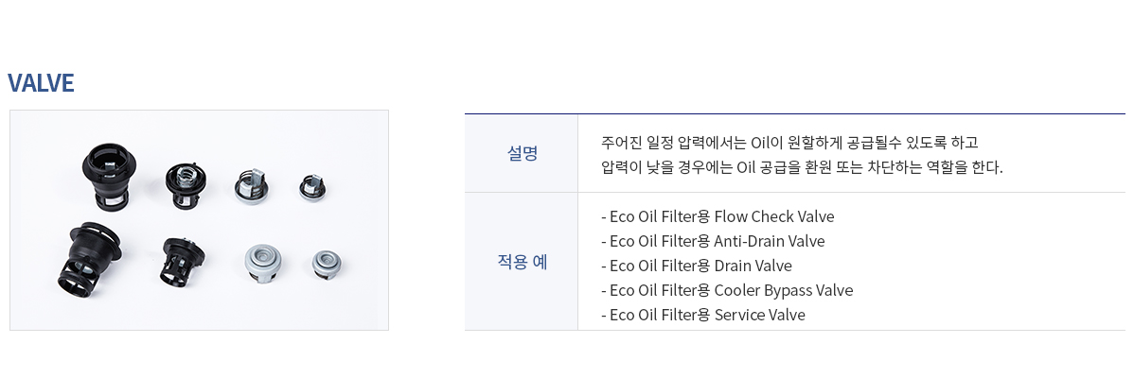
Task: Select the 적용 예 row label cell
Action: point(522,262)
